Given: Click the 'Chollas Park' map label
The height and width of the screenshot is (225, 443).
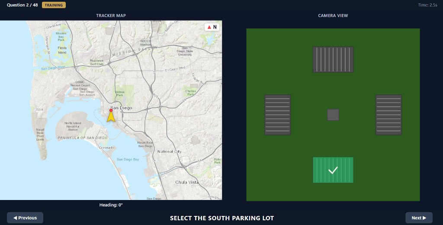Looking at the screenshot, I should click(190, 93).
